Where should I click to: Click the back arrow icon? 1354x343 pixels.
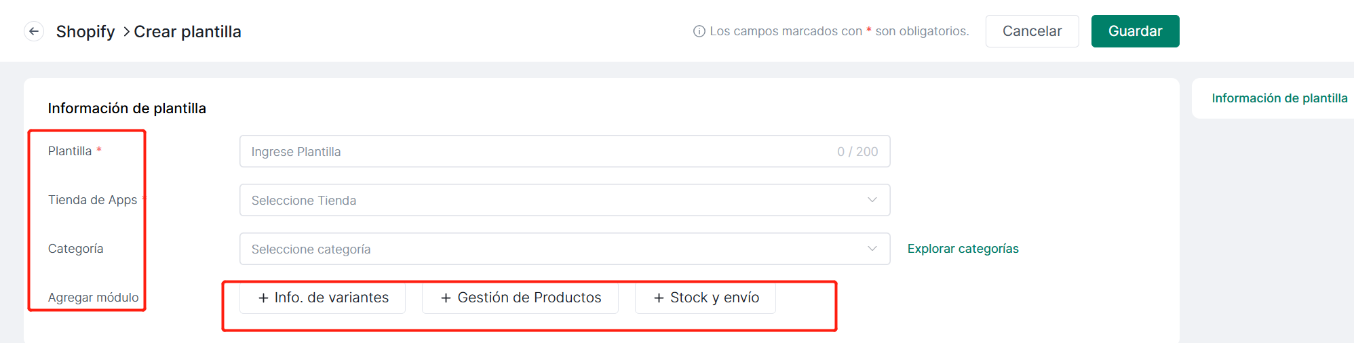pyautogui.click(x=34, y=31)
